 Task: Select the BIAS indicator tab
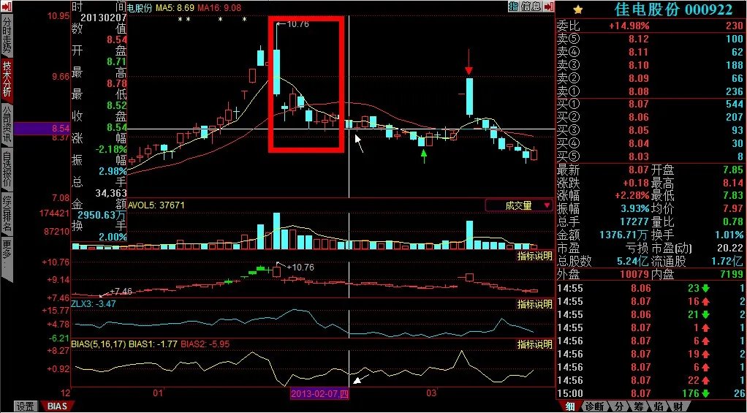click(x=57, y=406)
